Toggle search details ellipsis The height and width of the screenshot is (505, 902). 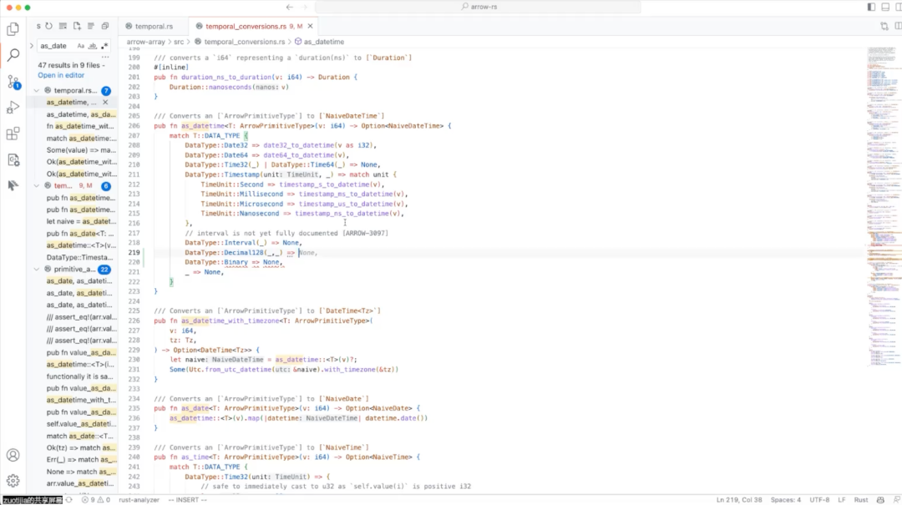click(x=104, y=57)
